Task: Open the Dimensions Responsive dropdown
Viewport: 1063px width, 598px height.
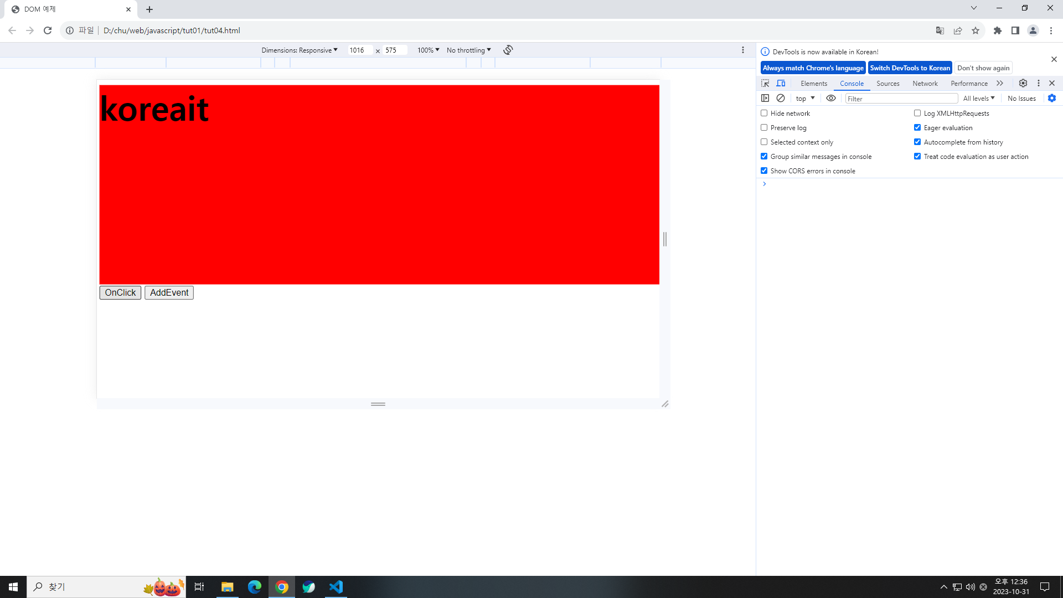Action: tap(300, 50)
